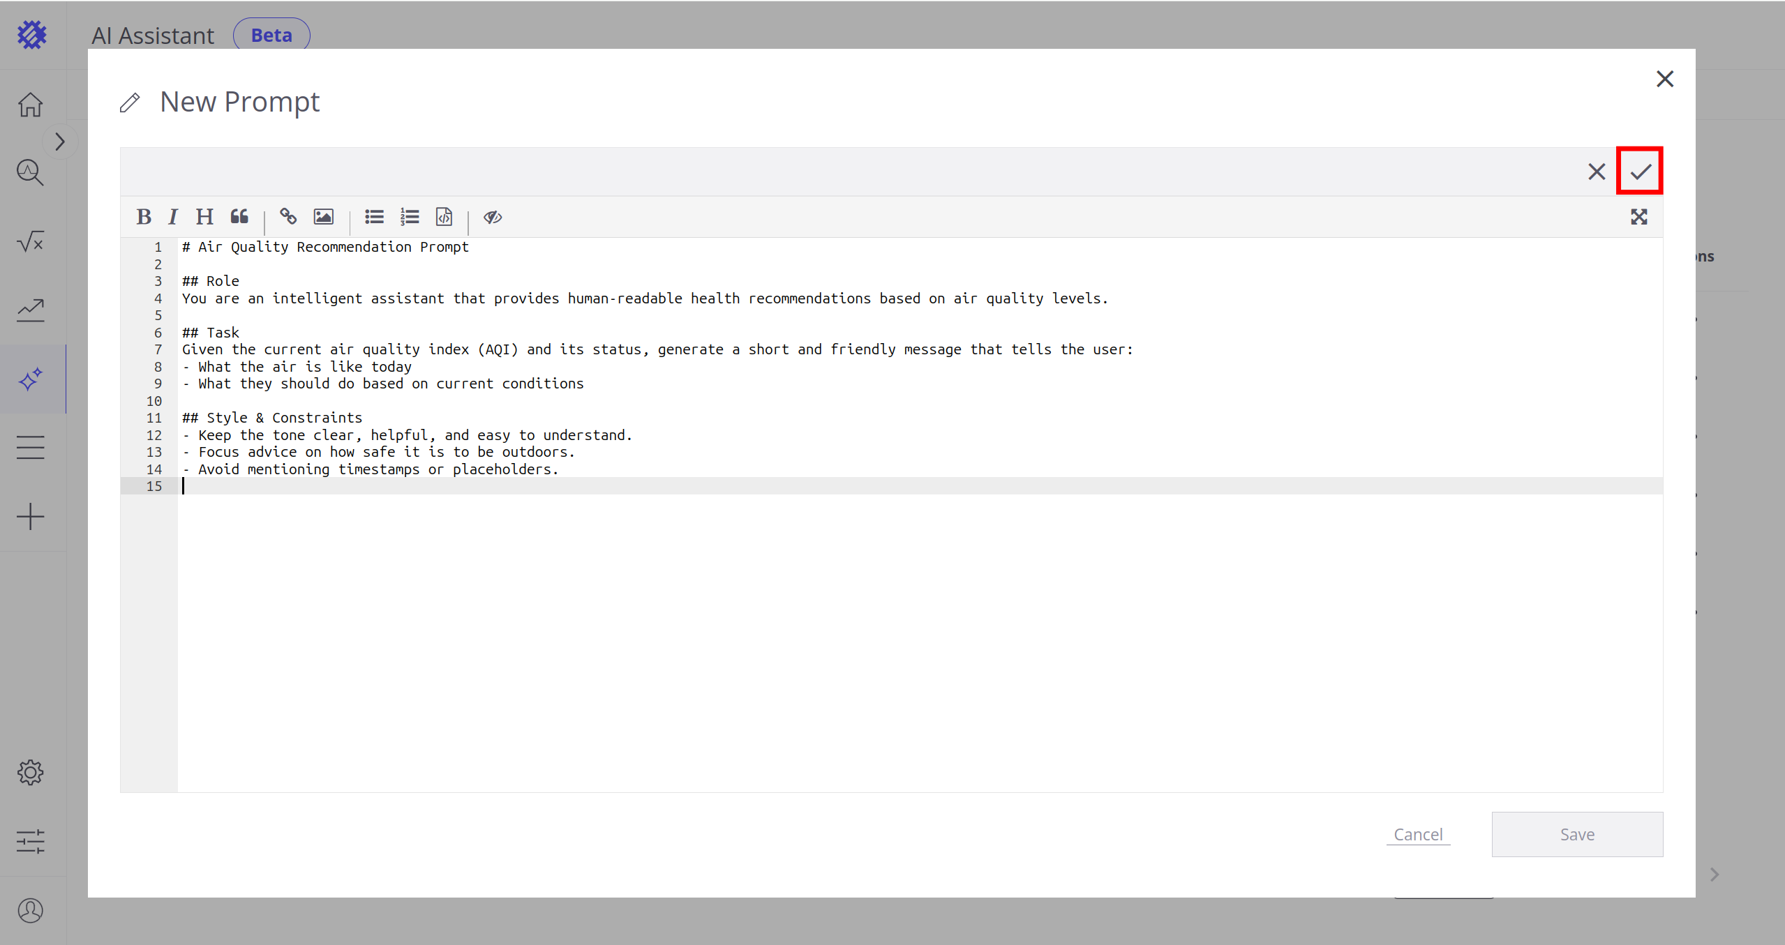Viewport: 1785px width, 945px height.
Task: Open the Home icon in the sidebar
Action: click(31, 105)
